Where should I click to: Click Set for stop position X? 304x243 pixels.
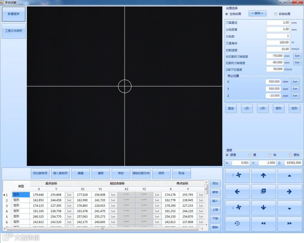click(x=295, y=82)
